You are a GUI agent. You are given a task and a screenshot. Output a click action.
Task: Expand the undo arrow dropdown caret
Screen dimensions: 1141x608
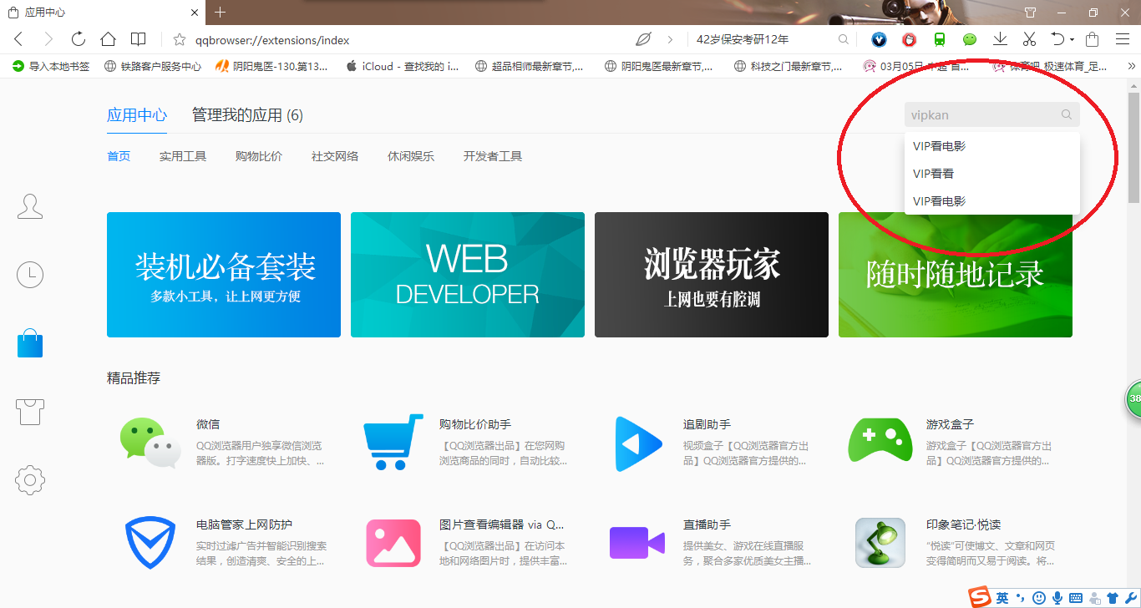tap(1073, 40)
